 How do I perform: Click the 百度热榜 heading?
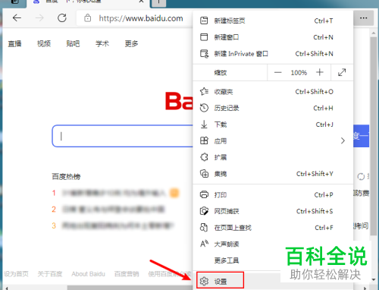(x=66, y=176)
